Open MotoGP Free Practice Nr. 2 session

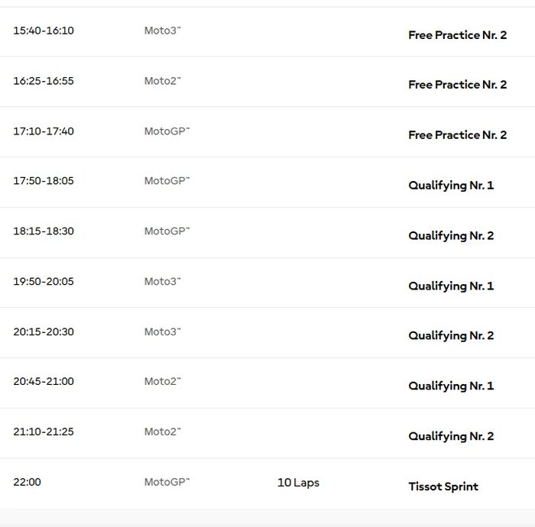457,135
